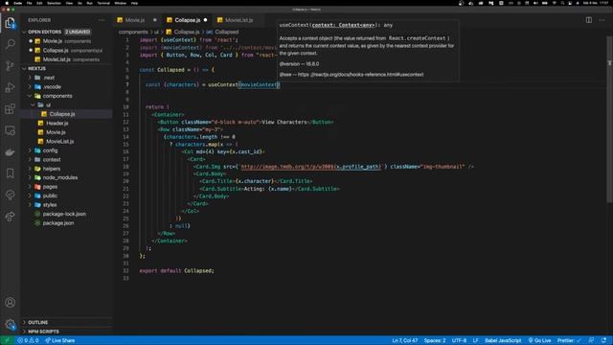The height and width of the screenshot is (345, 613).
Task: Open editor More Actions ellipsis
Action: click(602, 20)
